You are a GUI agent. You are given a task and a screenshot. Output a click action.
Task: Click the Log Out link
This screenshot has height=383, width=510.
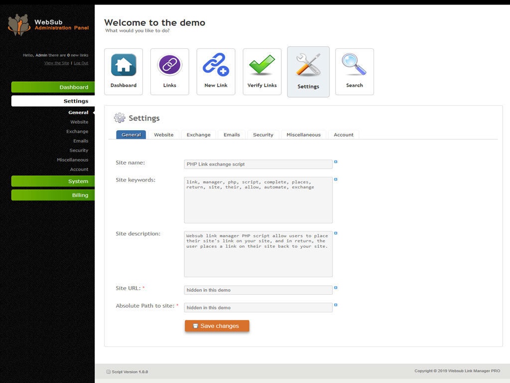(x=81, y=63)
